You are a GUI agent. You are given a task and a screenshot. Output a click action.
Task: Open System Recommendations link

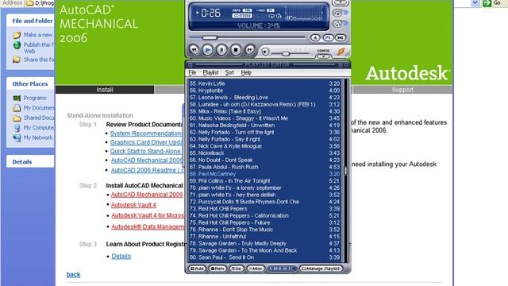tap(147, 133)
